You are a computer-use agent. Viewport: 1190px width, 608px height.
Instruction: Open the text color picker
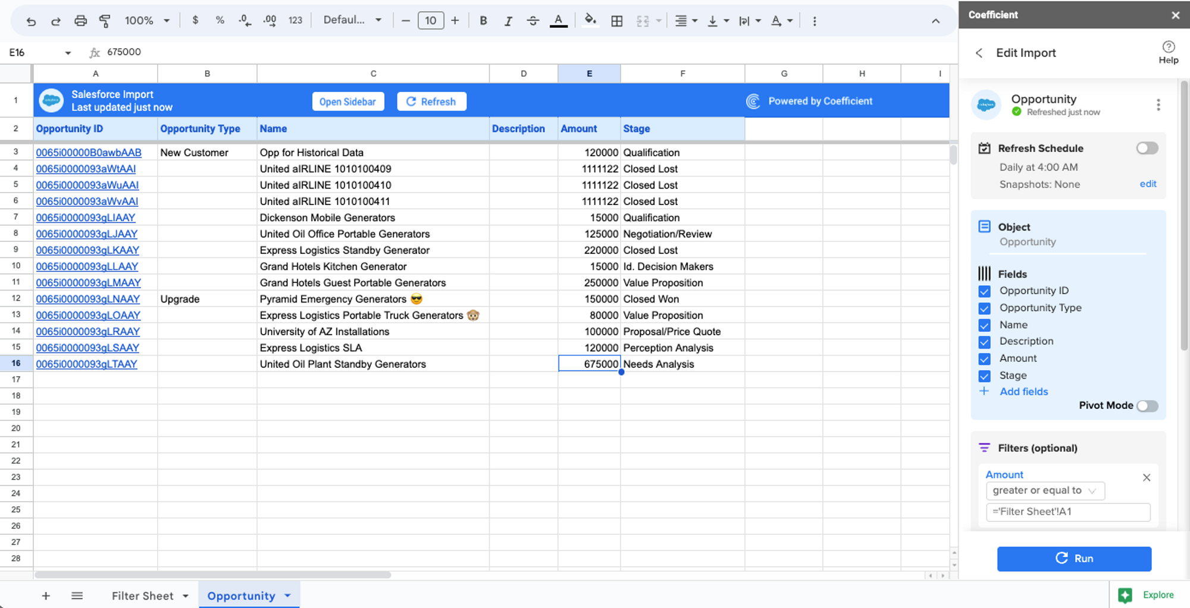point(558,21)
